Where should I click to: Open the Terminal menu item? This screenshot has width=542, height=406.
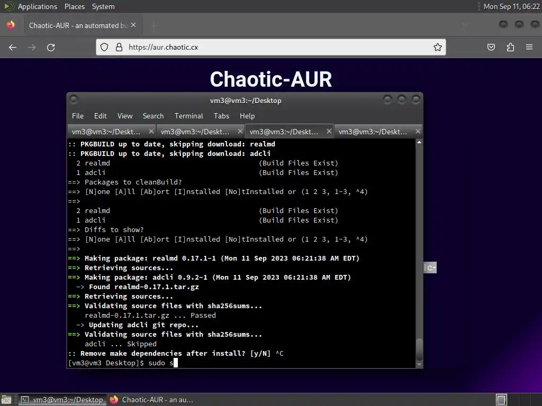point(189,116)
